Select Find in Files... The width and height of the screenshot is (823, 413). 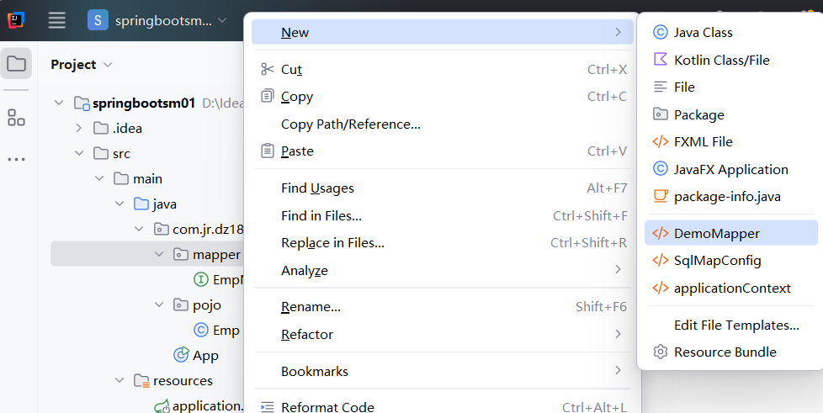[443, 215]
